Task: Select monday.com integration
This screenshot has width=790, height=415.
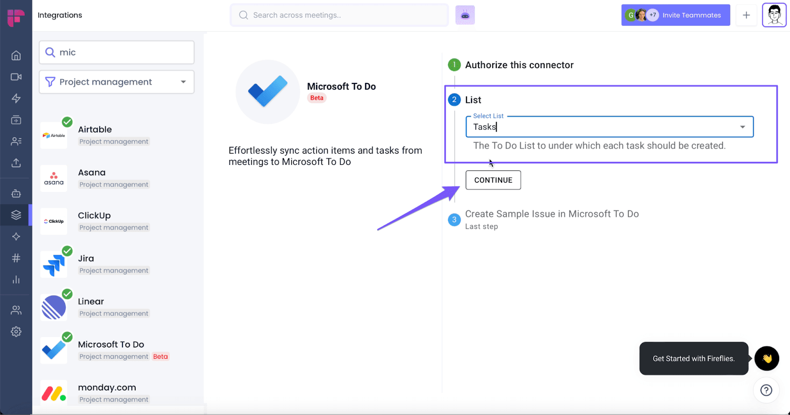Action: click(x=117, y=393)
